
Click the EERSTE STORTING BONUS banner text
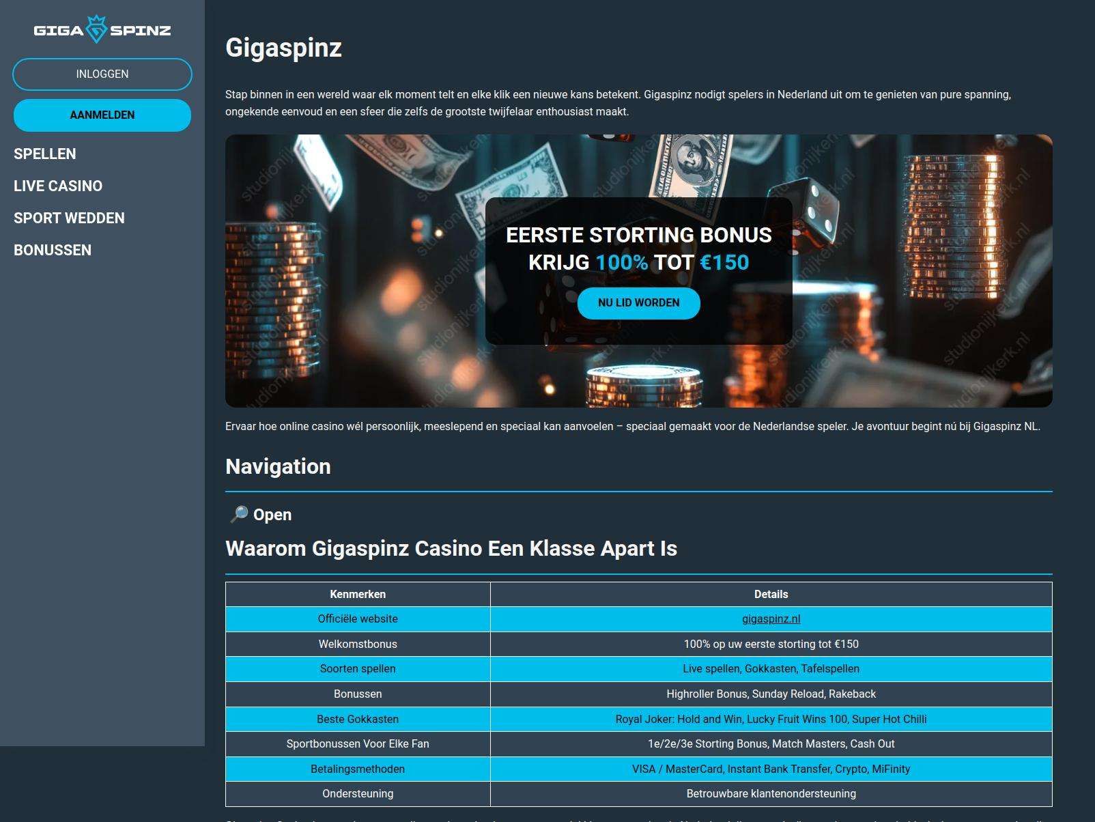(639, 235)
